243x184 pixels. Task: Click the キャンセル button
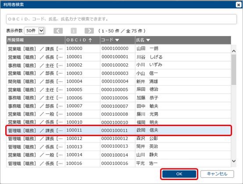(x=217, y=174)
